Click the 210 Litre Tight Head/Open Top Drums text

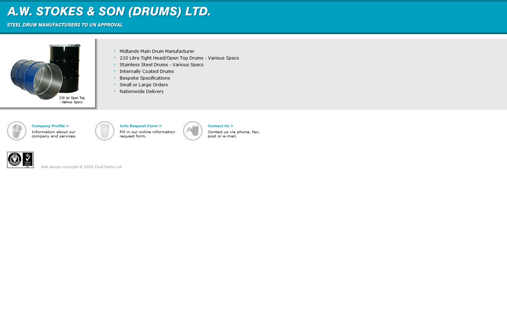pyautogui.click(x=179, y=58)
